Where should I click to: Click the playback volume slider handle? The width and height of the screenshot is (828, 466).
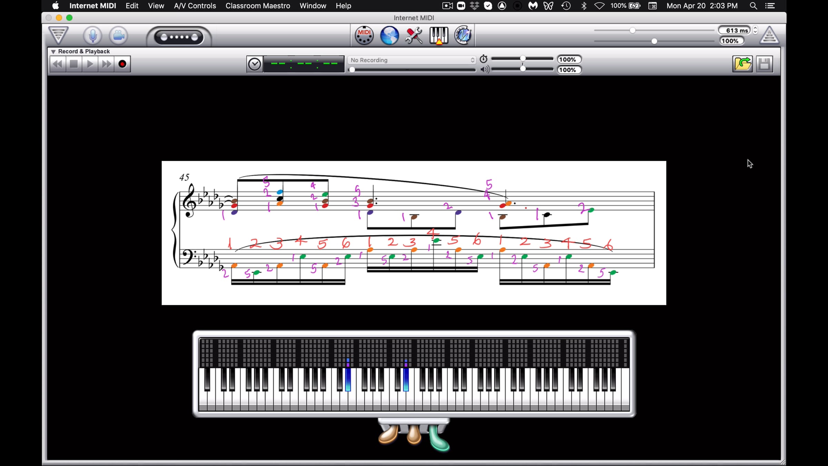pos(523,69)
